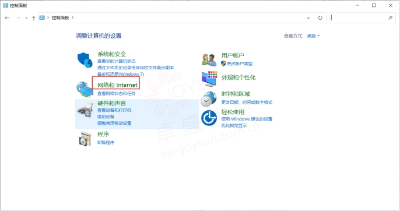
Task: Open the recent locations dropdown arrow
Action: click(26, 18)
